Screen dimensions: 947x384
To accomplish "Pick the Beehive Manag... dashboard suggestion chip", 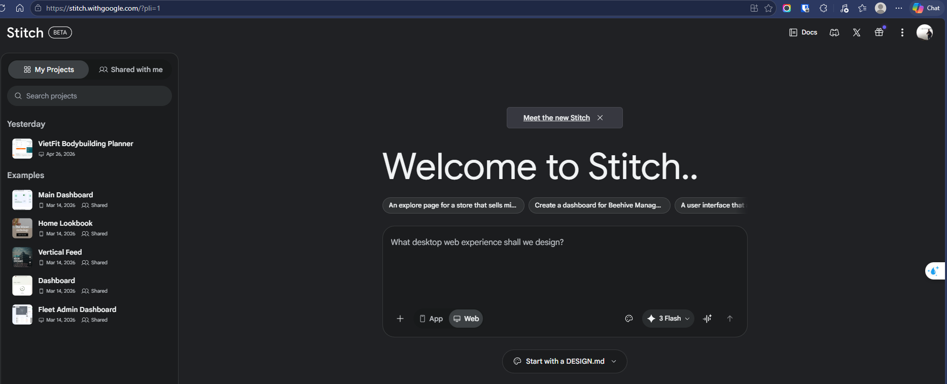I will (x=599, y=205).
